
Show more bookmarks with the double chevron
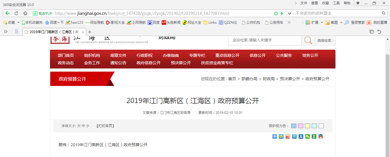tap(289, 23)
